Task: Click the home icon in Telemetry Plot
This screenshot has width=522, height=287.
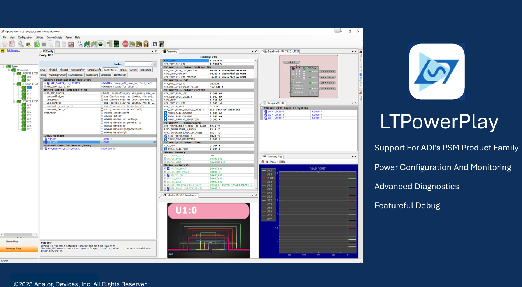Action: (263, 162)
